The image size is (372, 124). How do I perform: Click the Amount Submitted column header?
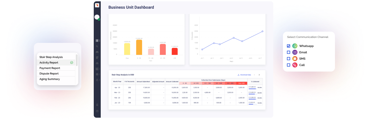click(143, 81)
